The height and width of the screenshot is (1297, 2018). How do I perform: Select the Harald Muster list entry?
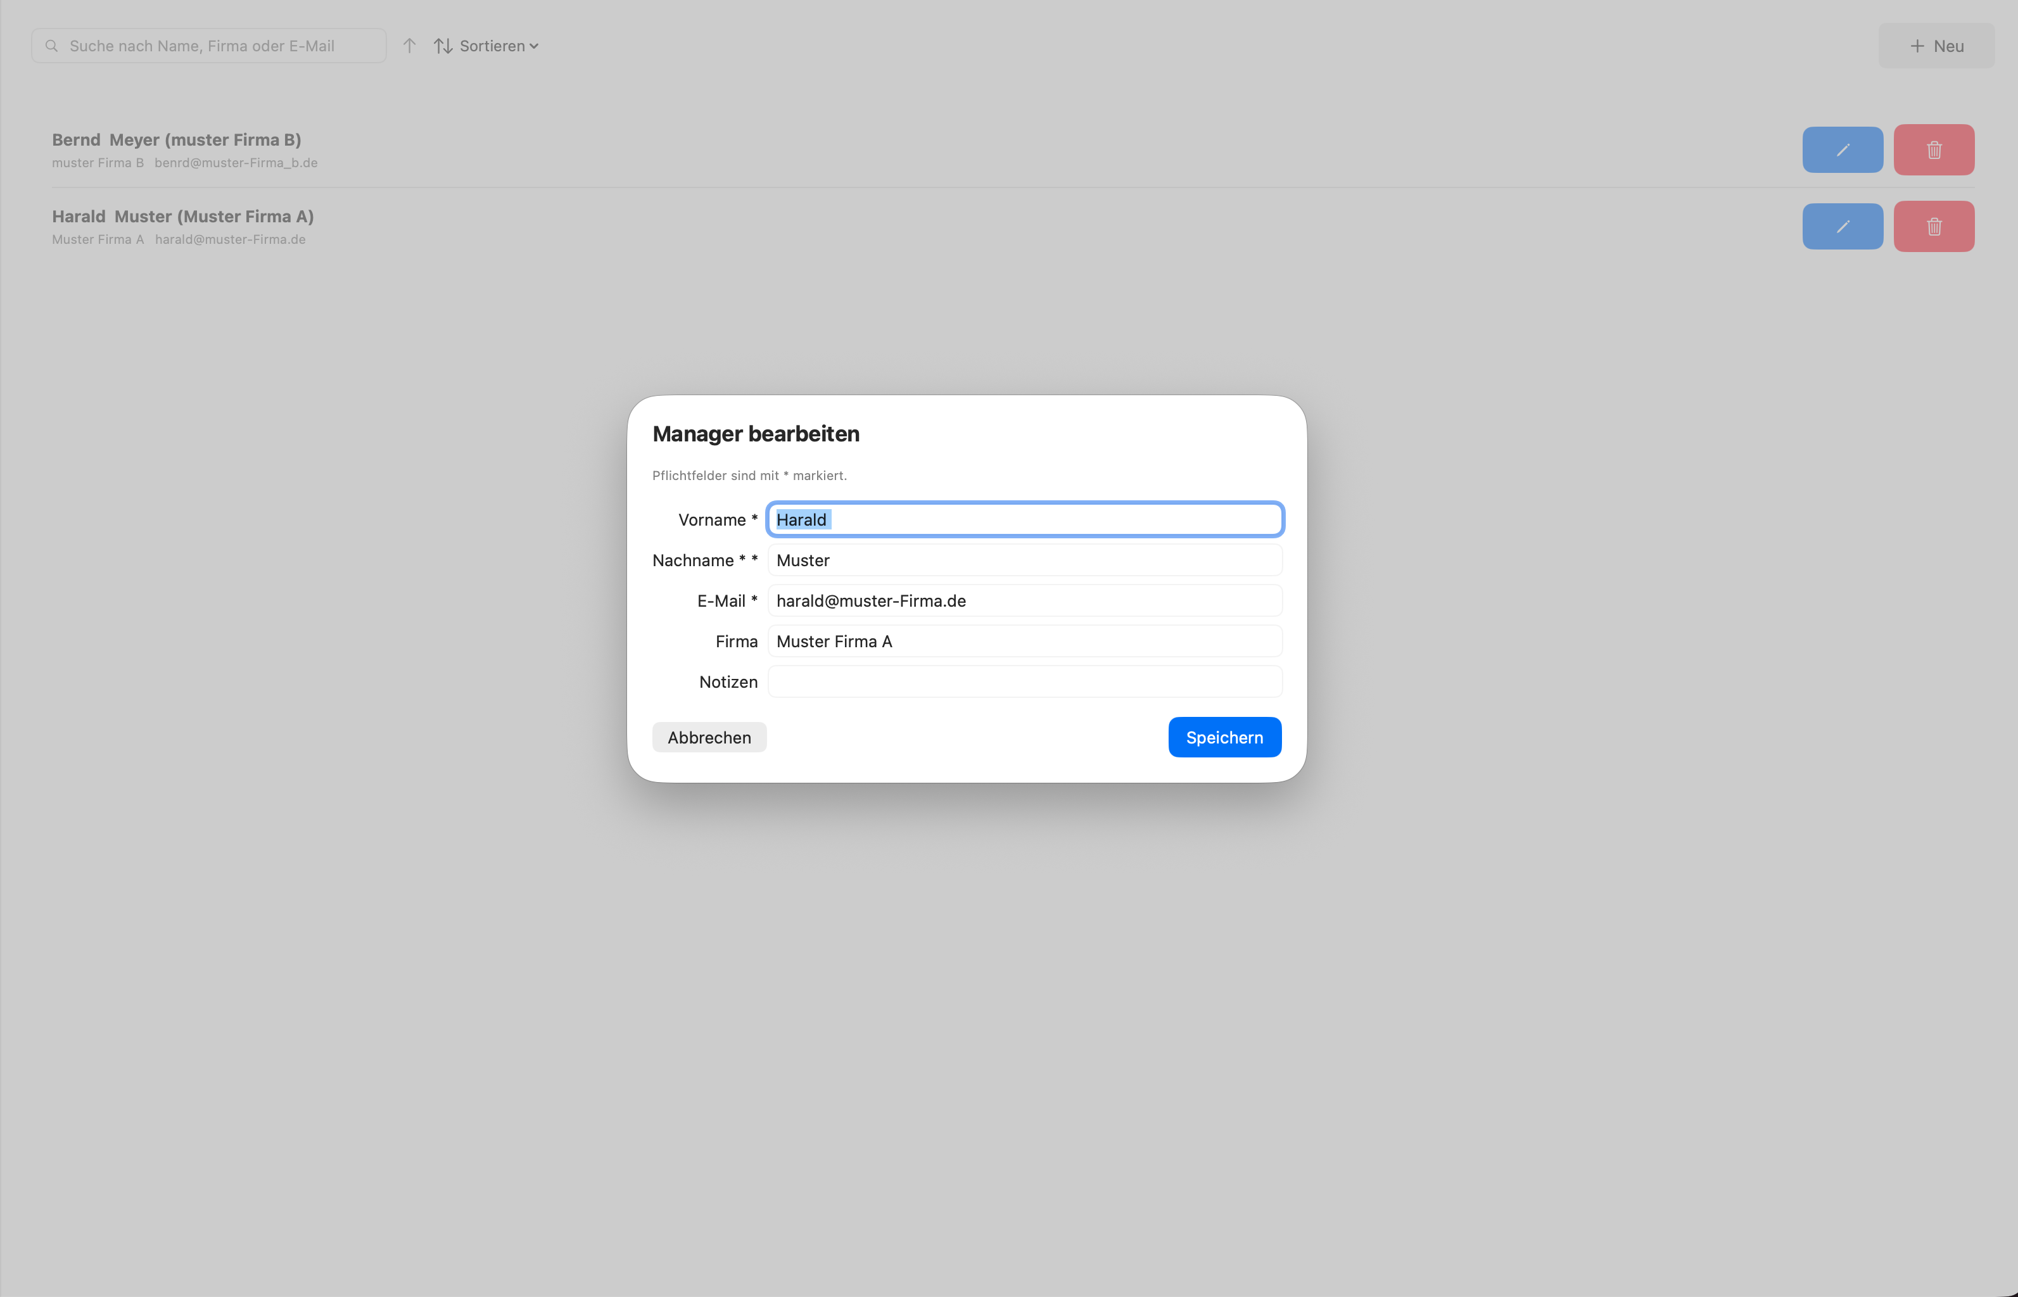coord(183,217)
